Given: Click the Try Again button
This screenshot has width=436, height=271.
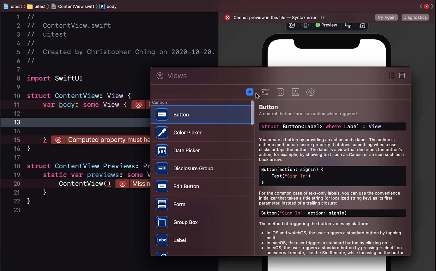Looking at the screenshot, I should pos(386,17).
